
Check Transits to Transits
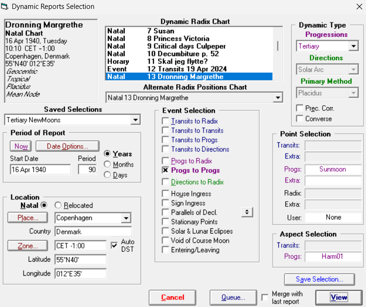(165, 130)
